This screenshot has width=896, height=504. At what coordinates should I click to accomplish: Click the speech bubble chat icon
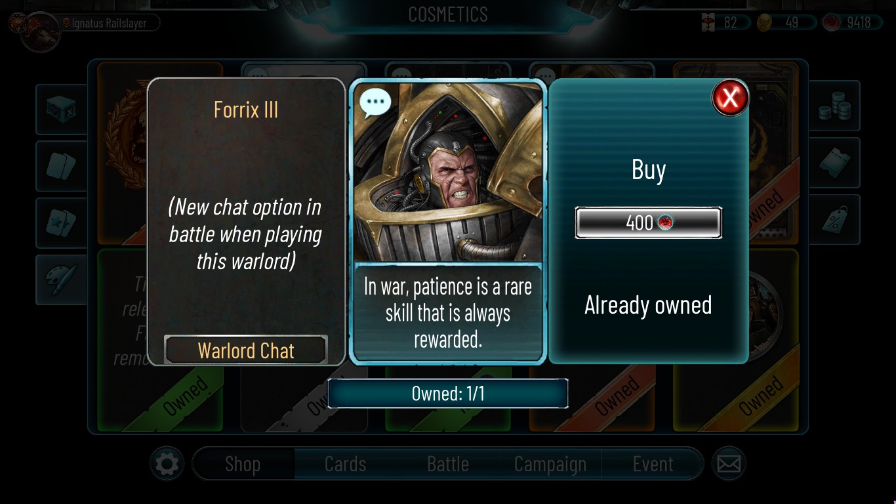pos(375,102)
